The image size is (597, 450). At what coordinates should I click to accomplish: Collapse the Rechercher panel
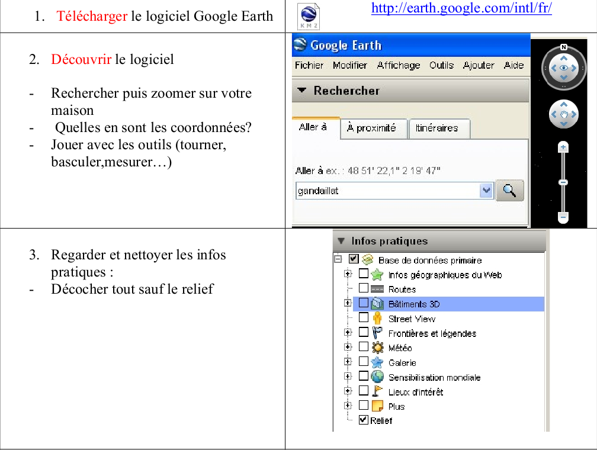pyautogui.click(x=301, y=90)
